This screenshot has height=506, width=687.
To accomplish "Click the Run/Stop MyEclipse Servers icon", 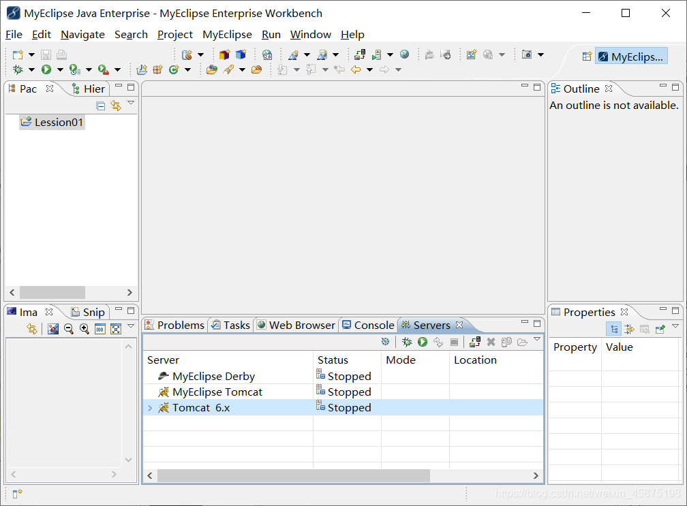I will (x=376, y=54).
